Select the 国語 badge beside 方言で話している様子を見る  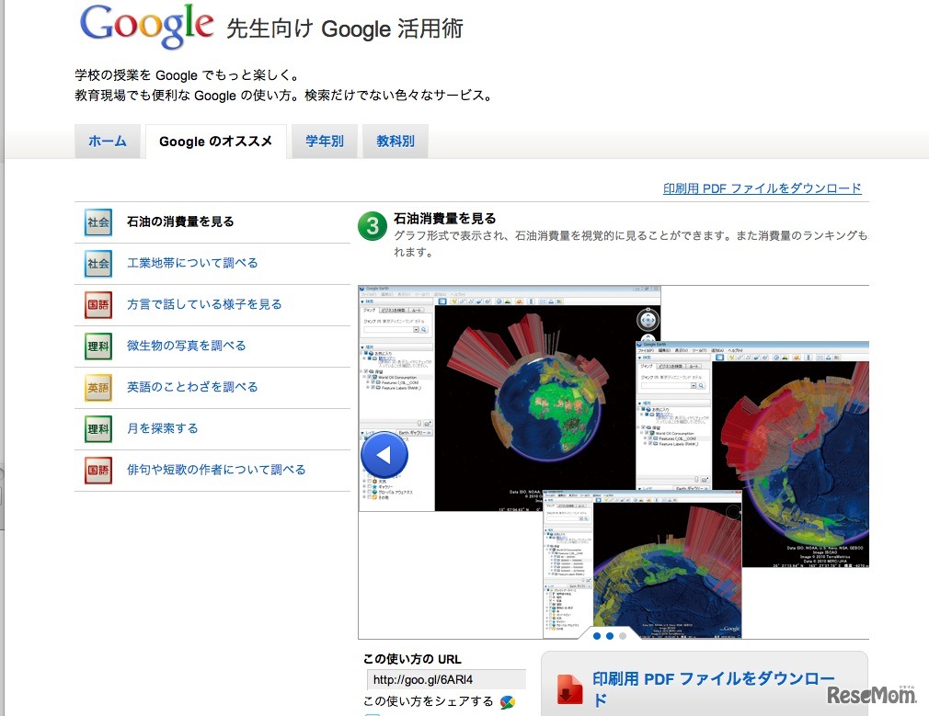pyautogui.click(x=97, y=304)
